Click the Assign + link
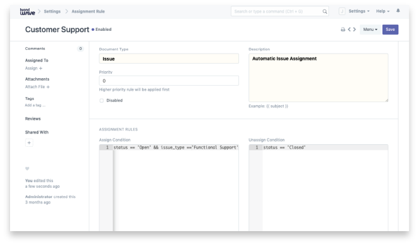This screenshot has width=419, height=245. [34, 68]
